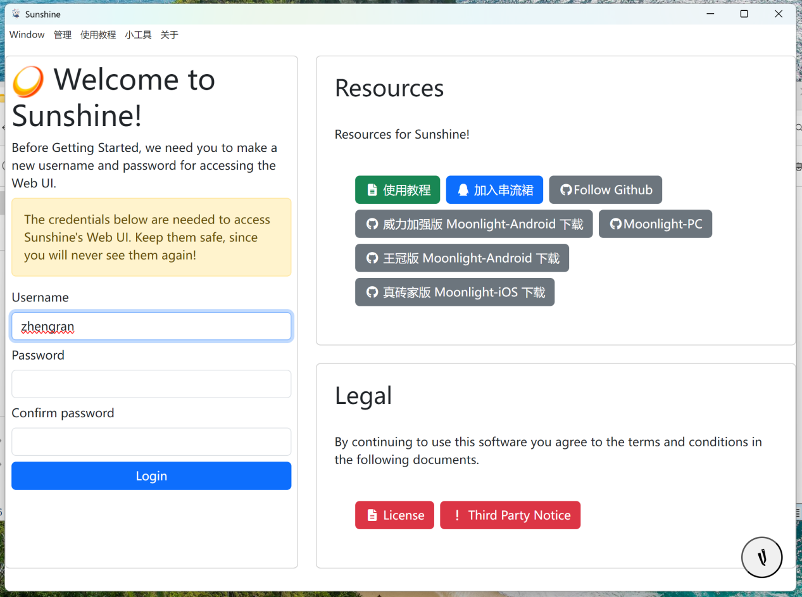The width and height of the screenshot is (802, 597).
Task: Open the Third Party Notice
Action: click(510, 515)
